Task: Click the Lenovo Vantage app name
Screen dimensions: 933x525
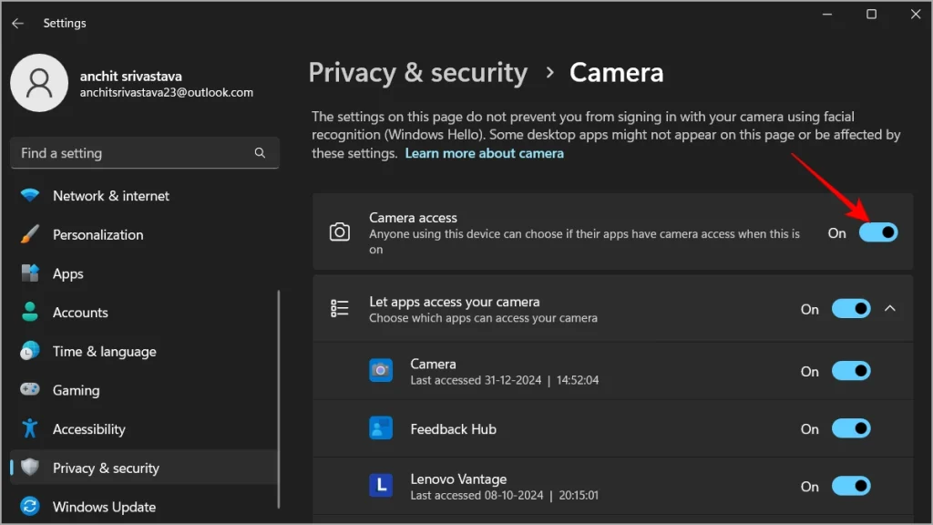Action: [x=458, y=479]
